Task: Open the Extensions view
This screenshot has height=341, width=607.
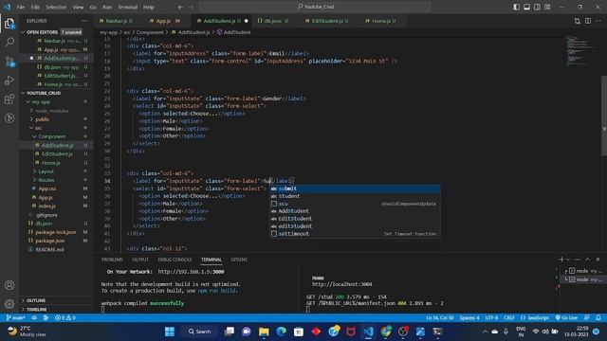Action: tap(9, 99)
